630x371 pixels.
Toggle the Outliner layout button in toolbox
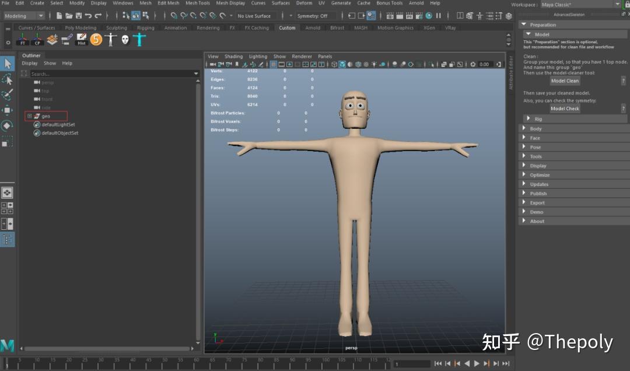click(x=7, y=239)
